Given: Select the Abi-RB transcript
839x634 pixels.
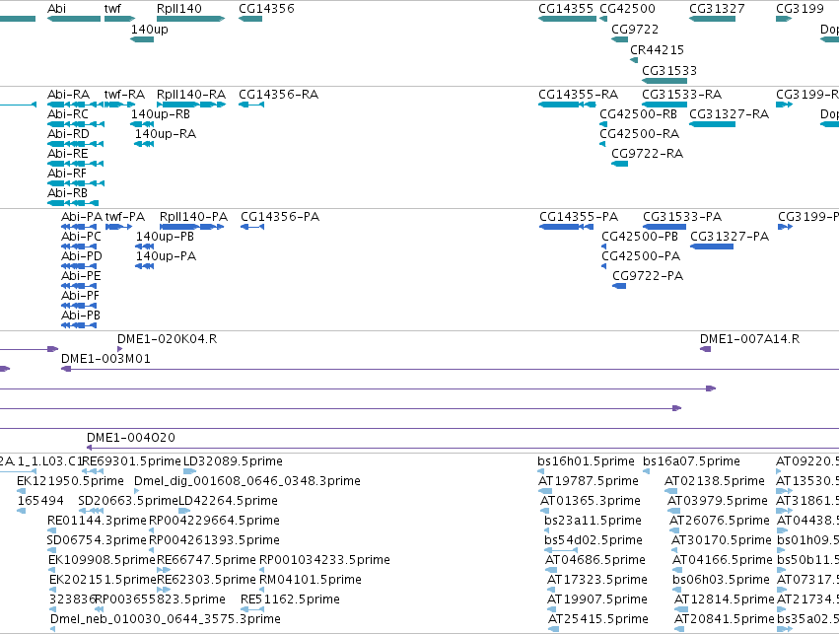Looking at the screenshot, I should click(73, 203).
